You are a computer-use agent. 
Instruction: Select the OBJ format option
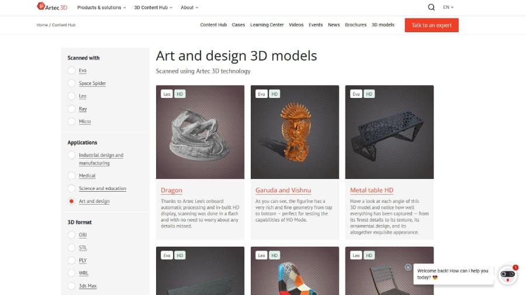point(71,235)
